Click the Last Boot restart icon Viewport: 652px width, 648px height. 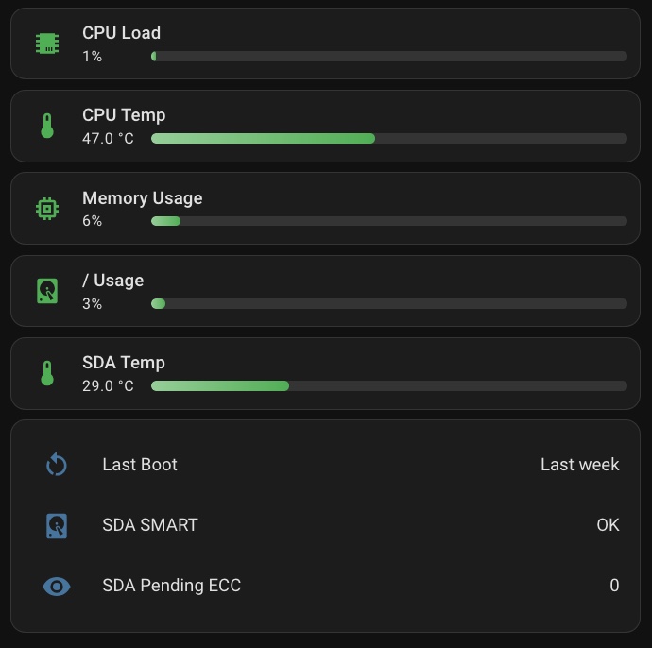57,465
